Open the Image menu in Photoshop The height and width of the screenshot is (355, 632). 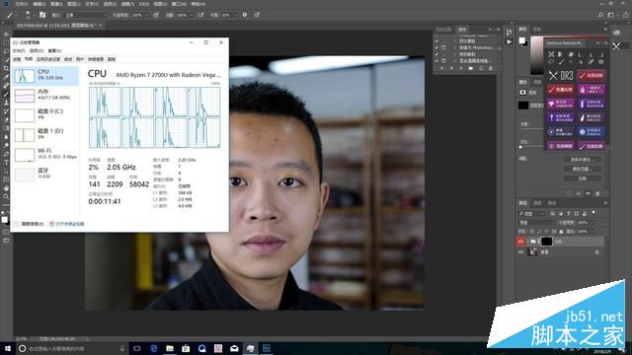[56, 4]
